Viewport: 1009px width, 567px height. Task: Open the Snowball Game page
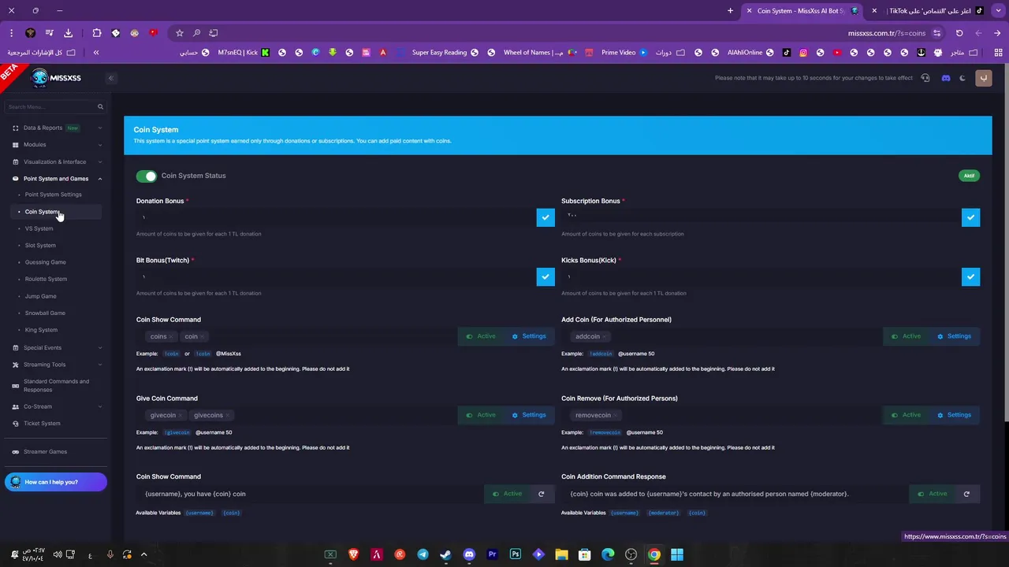click(x=45, y=313)
